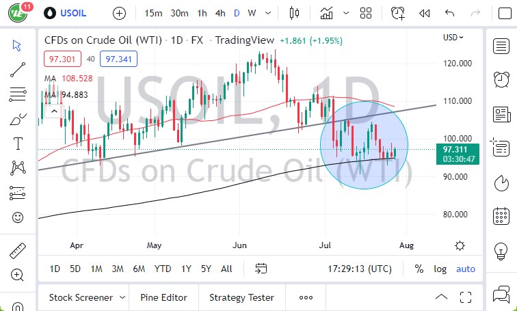The width and height of the screenshot is (517, 311).
Task: Click the bar replay rewind icon
Action: (x=424, y=13)
